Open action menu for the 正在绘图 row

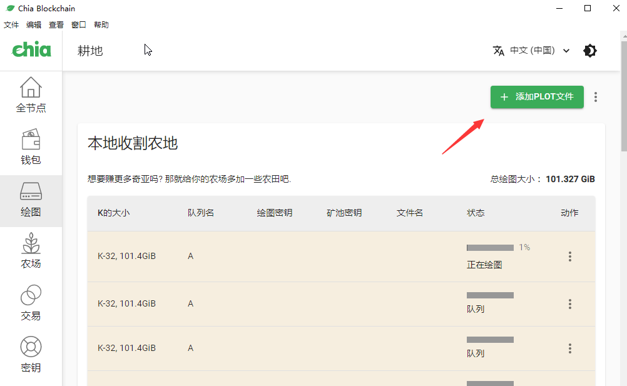(570, 256)
